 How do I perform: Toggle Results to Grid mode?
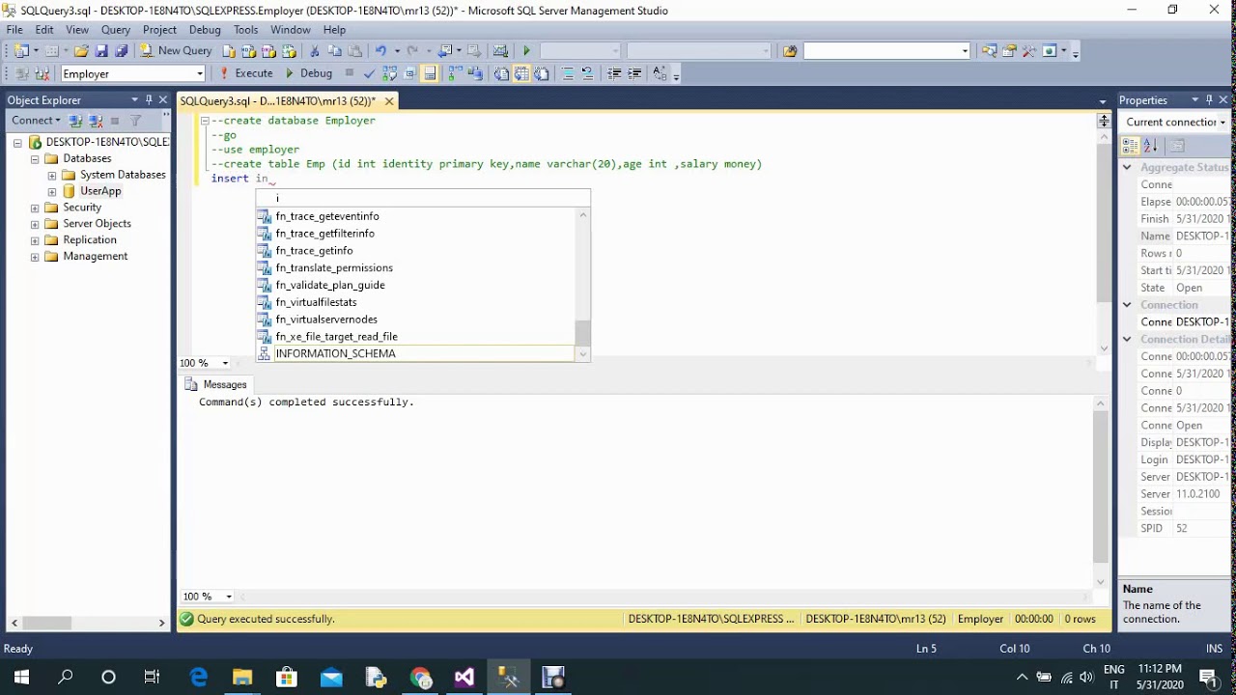coord(521,73)
